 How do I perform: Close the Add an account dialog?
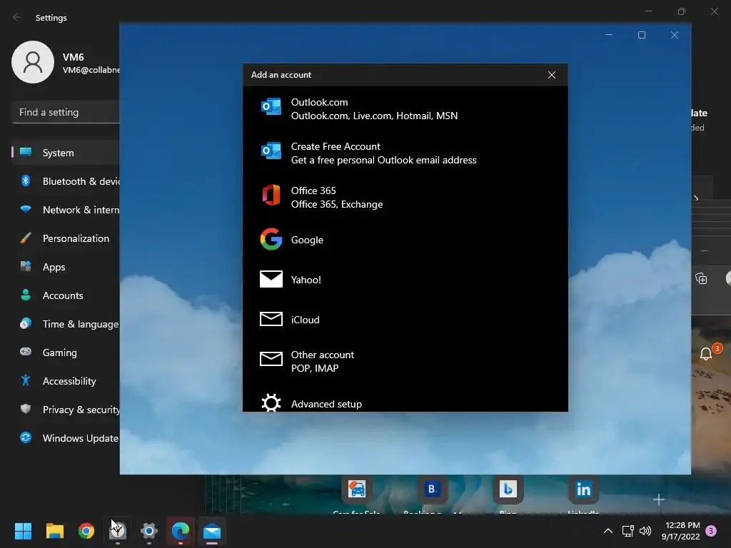pos(552,75)
